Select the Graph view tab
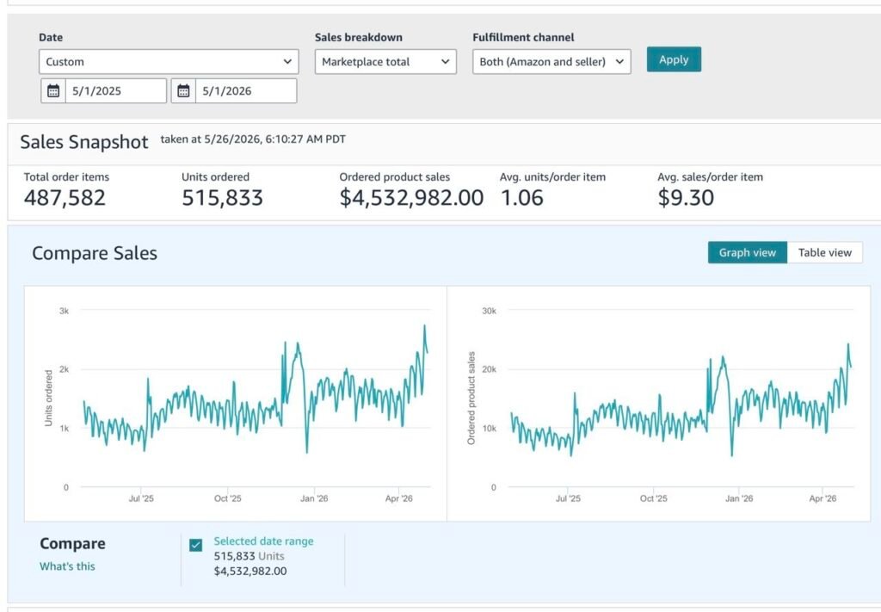 point(748,253)
